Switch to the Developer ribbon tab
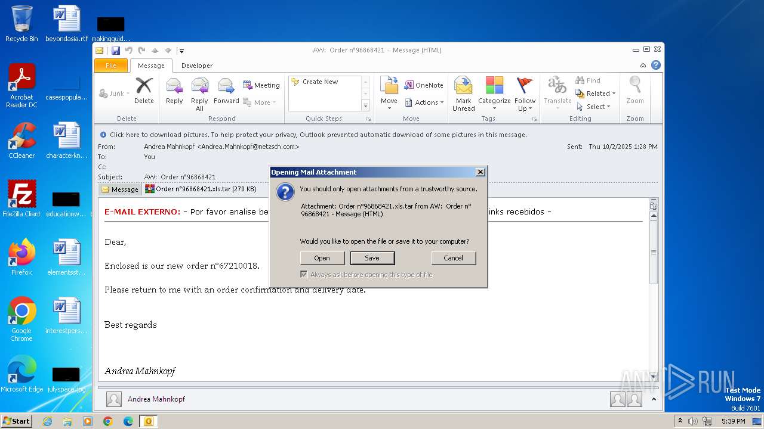This screenshot has width=764, height=429. coord(197,66)
